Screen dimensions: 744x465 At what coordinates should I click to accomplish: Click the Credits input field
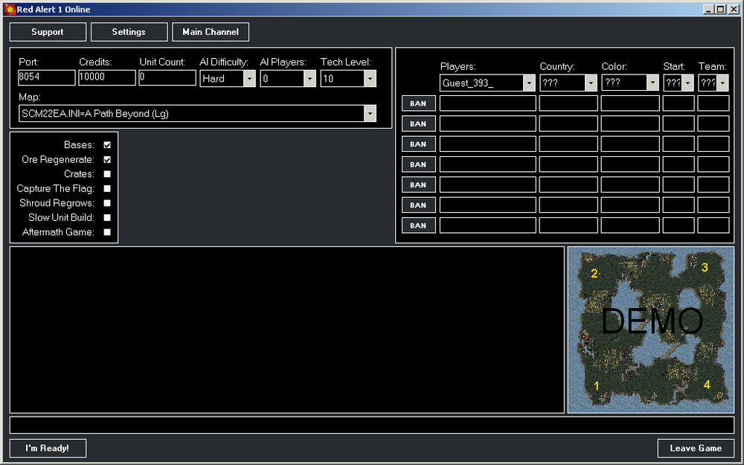click(x=106, y=77)
